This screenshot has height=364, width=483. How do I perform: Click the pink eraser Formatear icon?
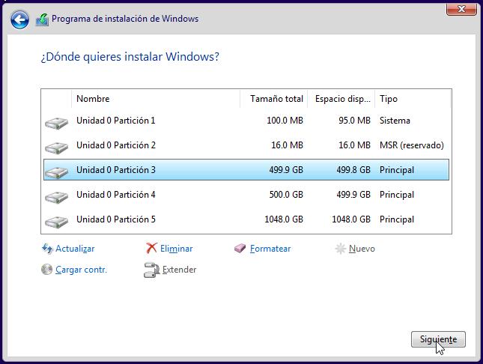click(240, 249)
